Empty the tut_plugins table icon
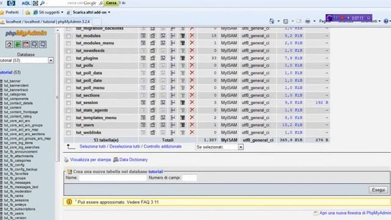Screen dimensions: 391x220 tap(183, 58)
